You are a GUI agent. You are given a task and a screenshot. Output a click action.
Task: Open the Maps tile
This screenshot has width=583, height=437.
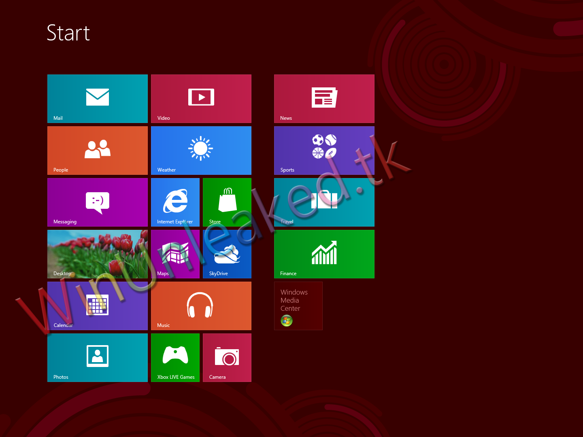[x=175, y=254]
